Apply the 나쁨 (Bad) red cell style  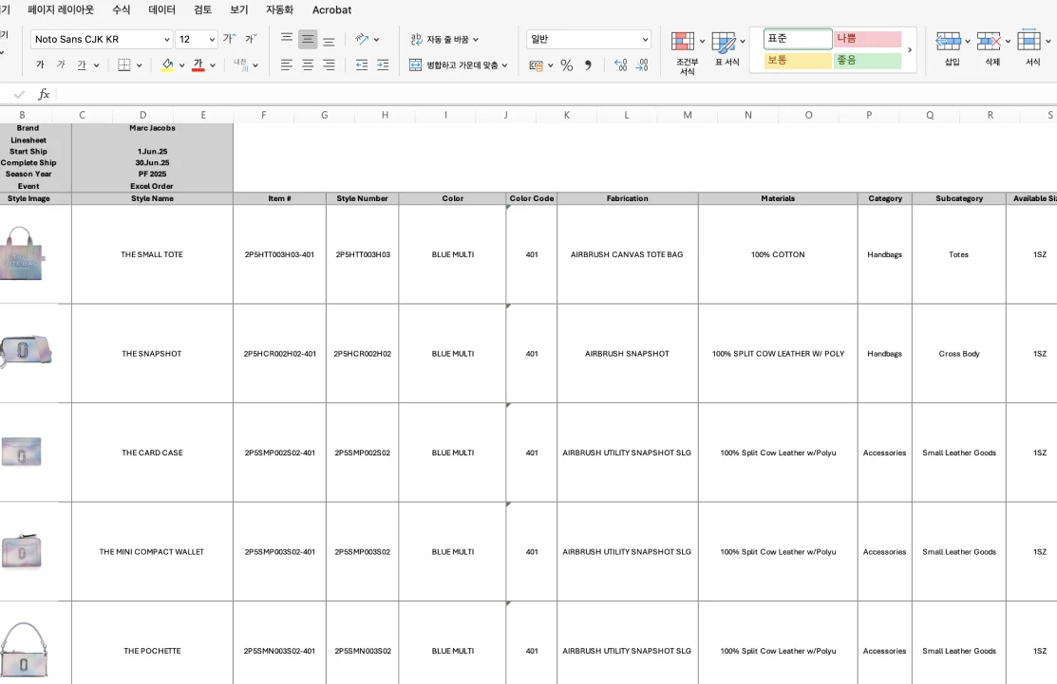pyautogui.click(x=866, y=39)
